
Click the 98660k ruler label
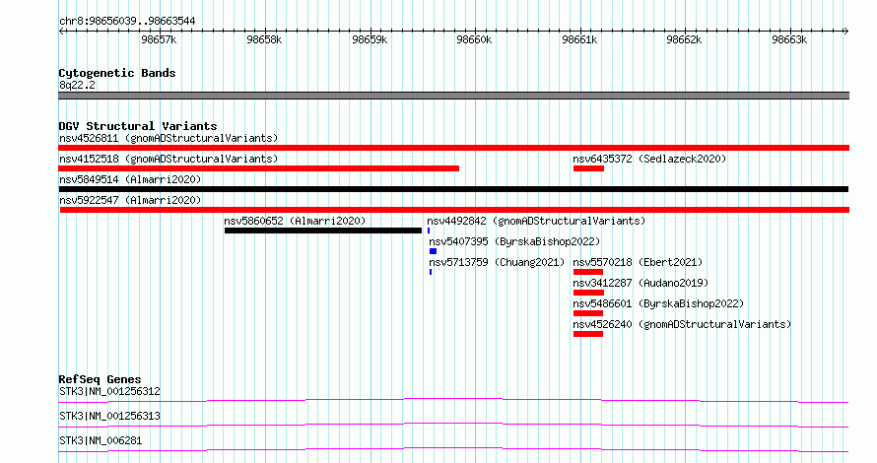point(474,39)
